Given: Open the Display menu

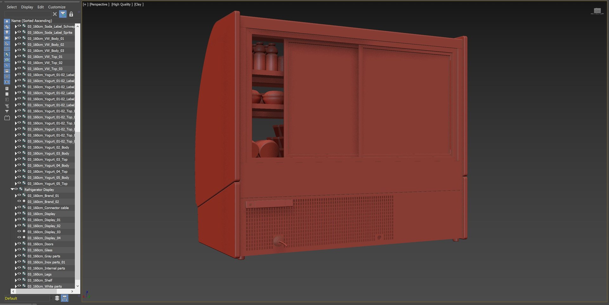Looking at the screenshot, I should 27,7.
